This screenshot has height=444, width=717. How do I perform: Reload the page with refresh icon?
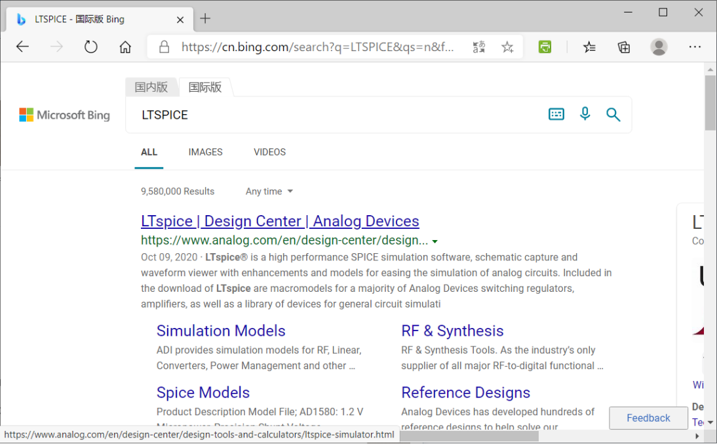click(x=91, y=47)
